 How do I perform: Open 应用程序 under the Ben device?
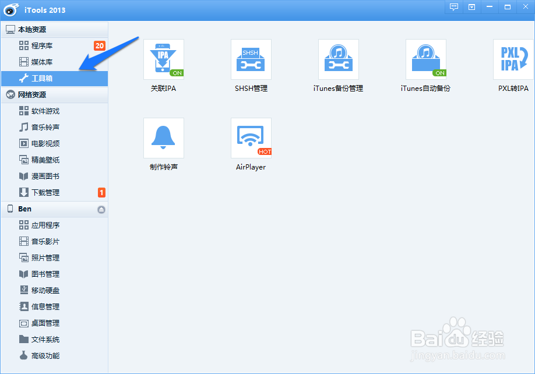point(55,225)
